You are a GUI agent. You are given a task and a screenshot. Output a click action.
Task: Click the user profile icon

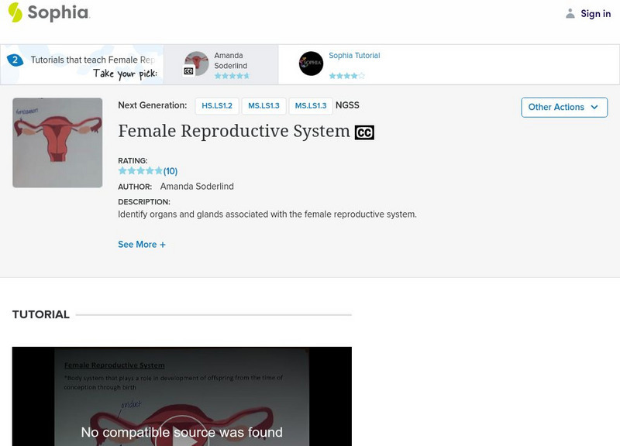(570, 13)
